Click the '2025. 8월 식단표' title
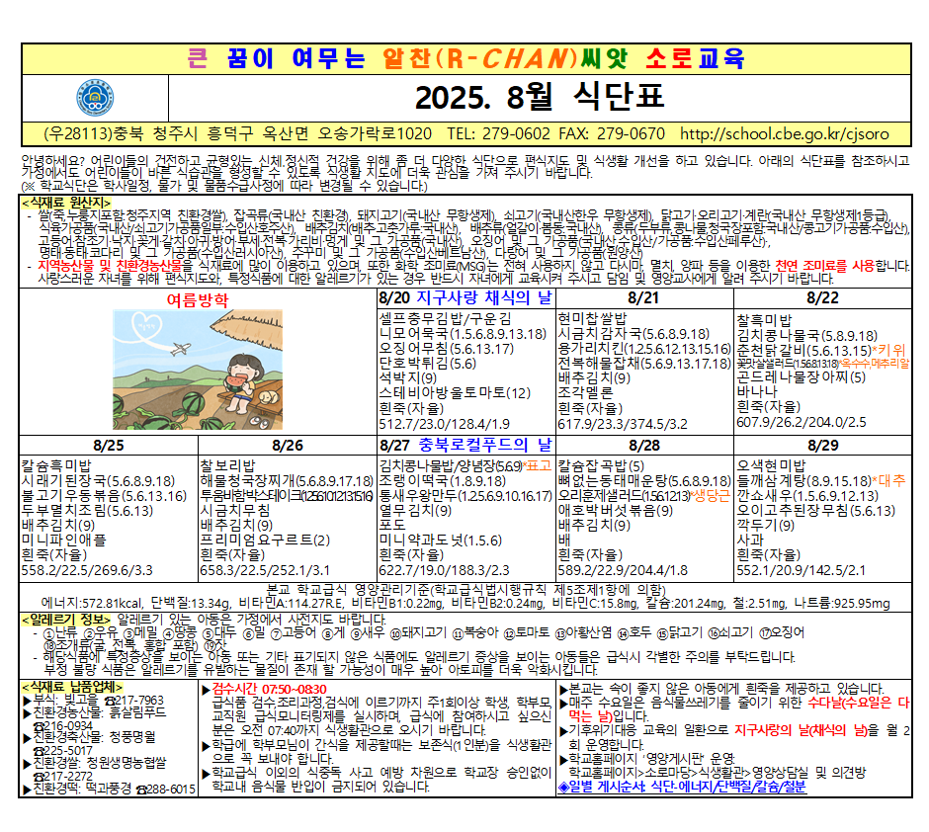The width and height of the screenshot is (929, 832). (540, 98)
